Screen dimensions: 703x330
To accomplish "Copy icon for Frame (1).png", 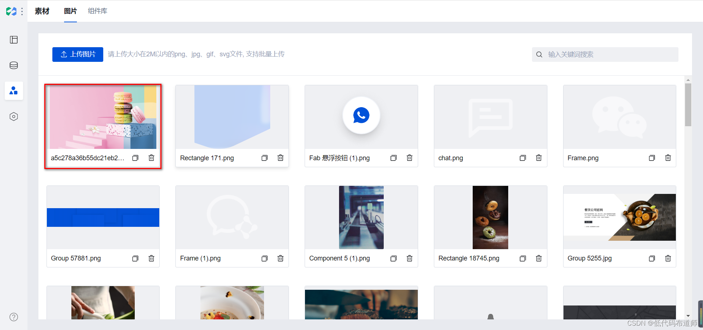I will pos(265,258).
